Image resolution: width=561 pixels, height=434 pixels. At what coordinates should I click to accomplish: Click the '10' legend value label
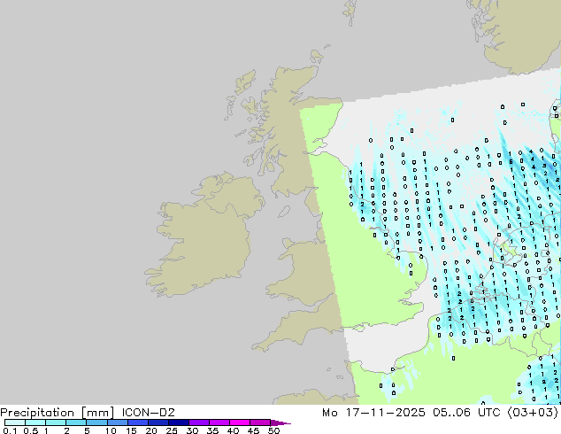tap(111, 430)
